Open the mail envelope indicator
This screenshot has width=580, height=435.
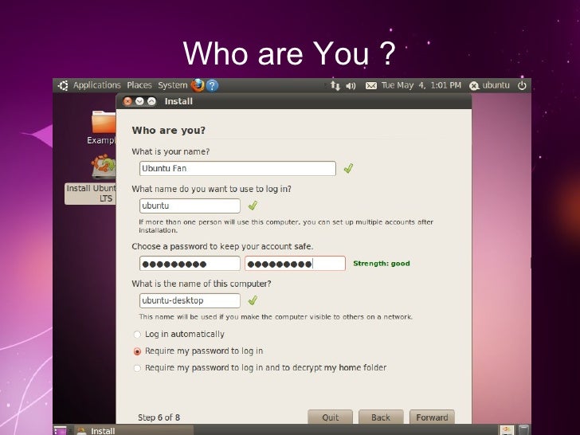click(x=371, y=86)
